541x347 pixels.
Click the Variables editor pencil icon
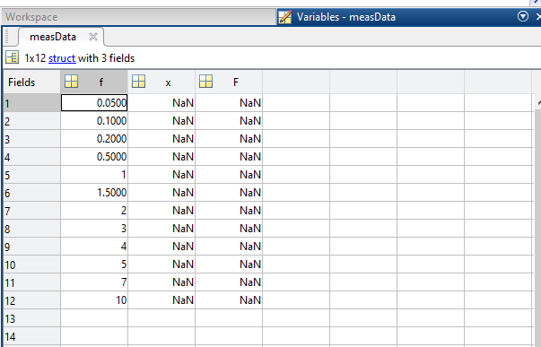[285, 17]
